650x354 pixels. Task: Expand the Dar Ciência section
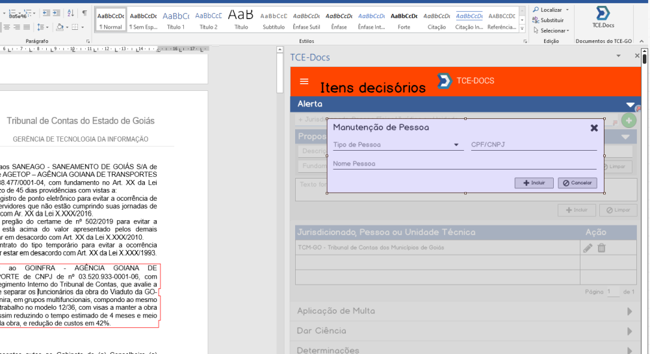[629, 331]
